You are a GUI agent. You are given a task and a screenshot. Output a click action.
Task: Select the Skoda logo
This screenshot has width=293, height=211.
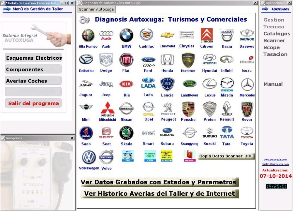click(x=126, y=133)
